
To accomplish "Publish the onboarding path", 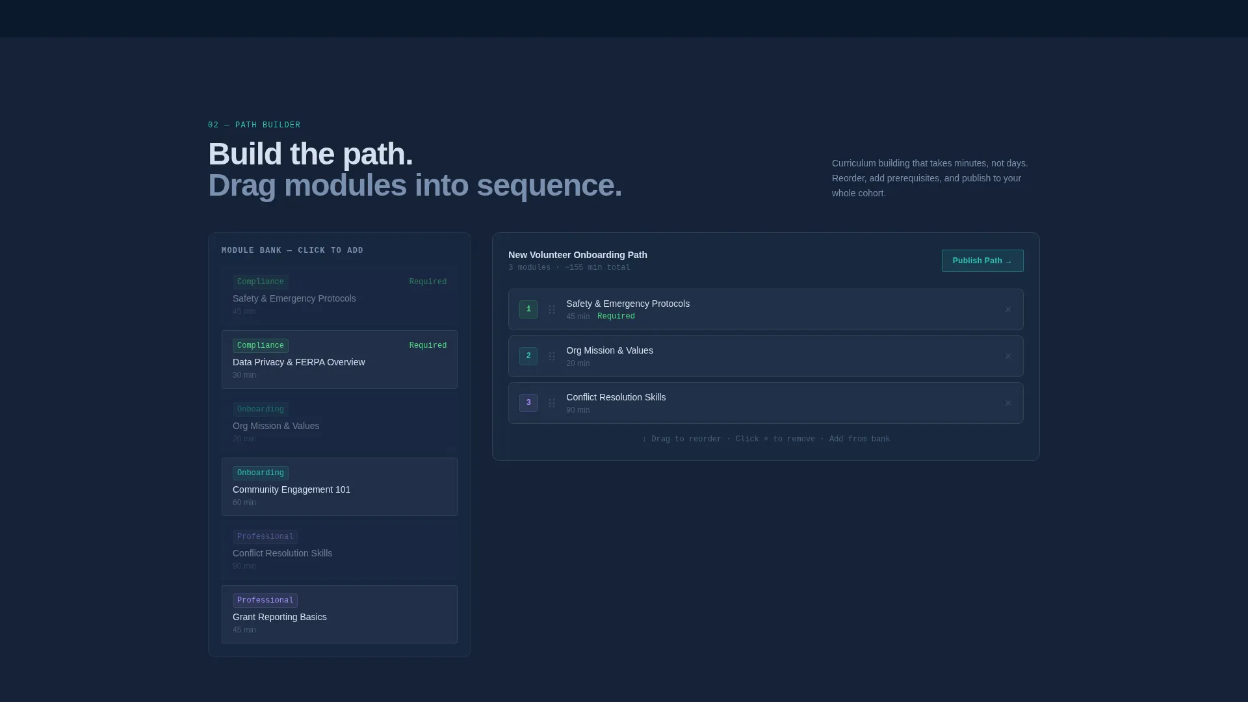I will click(x=982, y=261).
